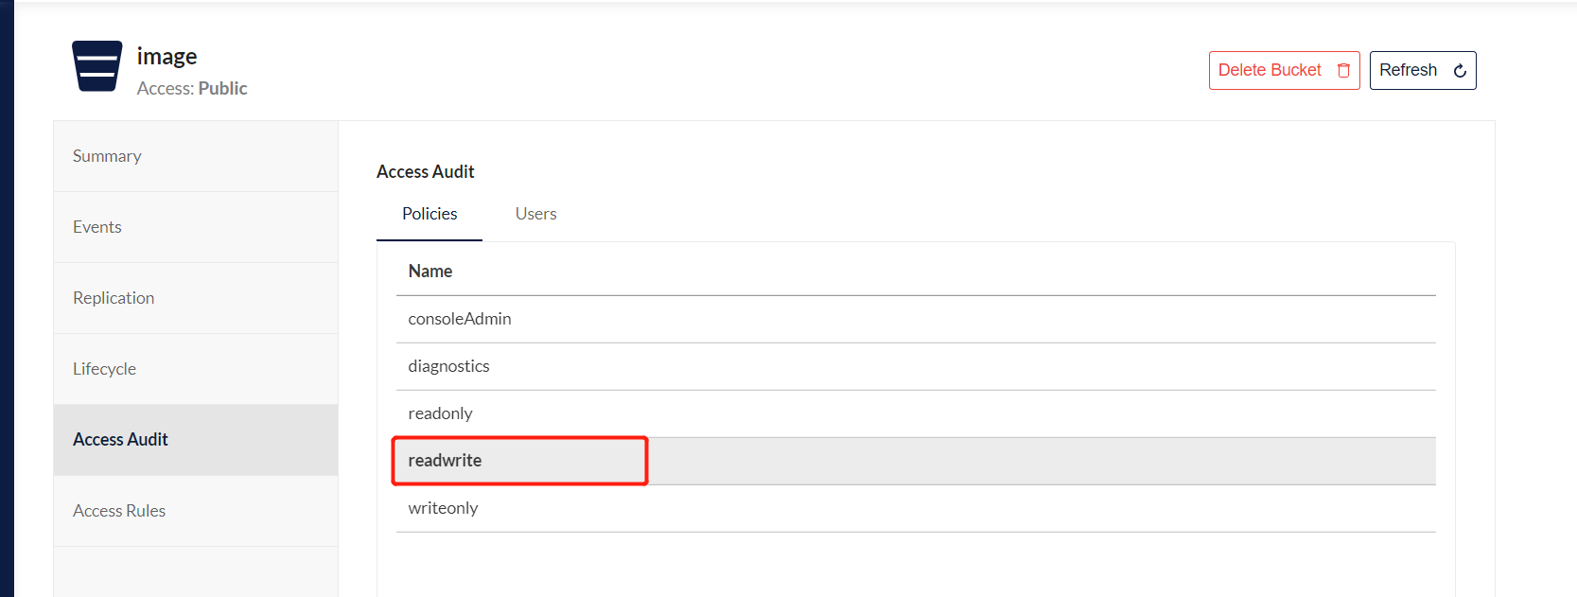
Task: Click the trash icon in Delete Bucket
Action: [1343, 71]
